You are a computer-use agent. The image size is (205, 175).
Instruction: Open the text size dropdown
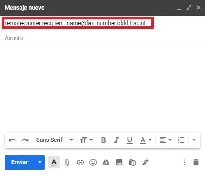[86, 140]
